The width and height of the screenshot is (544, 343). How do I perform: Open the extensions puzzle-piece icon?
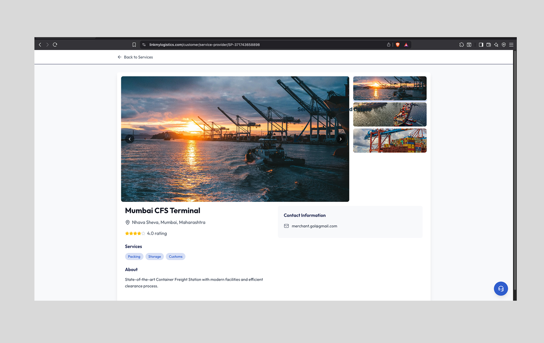[x=461, y=45]
